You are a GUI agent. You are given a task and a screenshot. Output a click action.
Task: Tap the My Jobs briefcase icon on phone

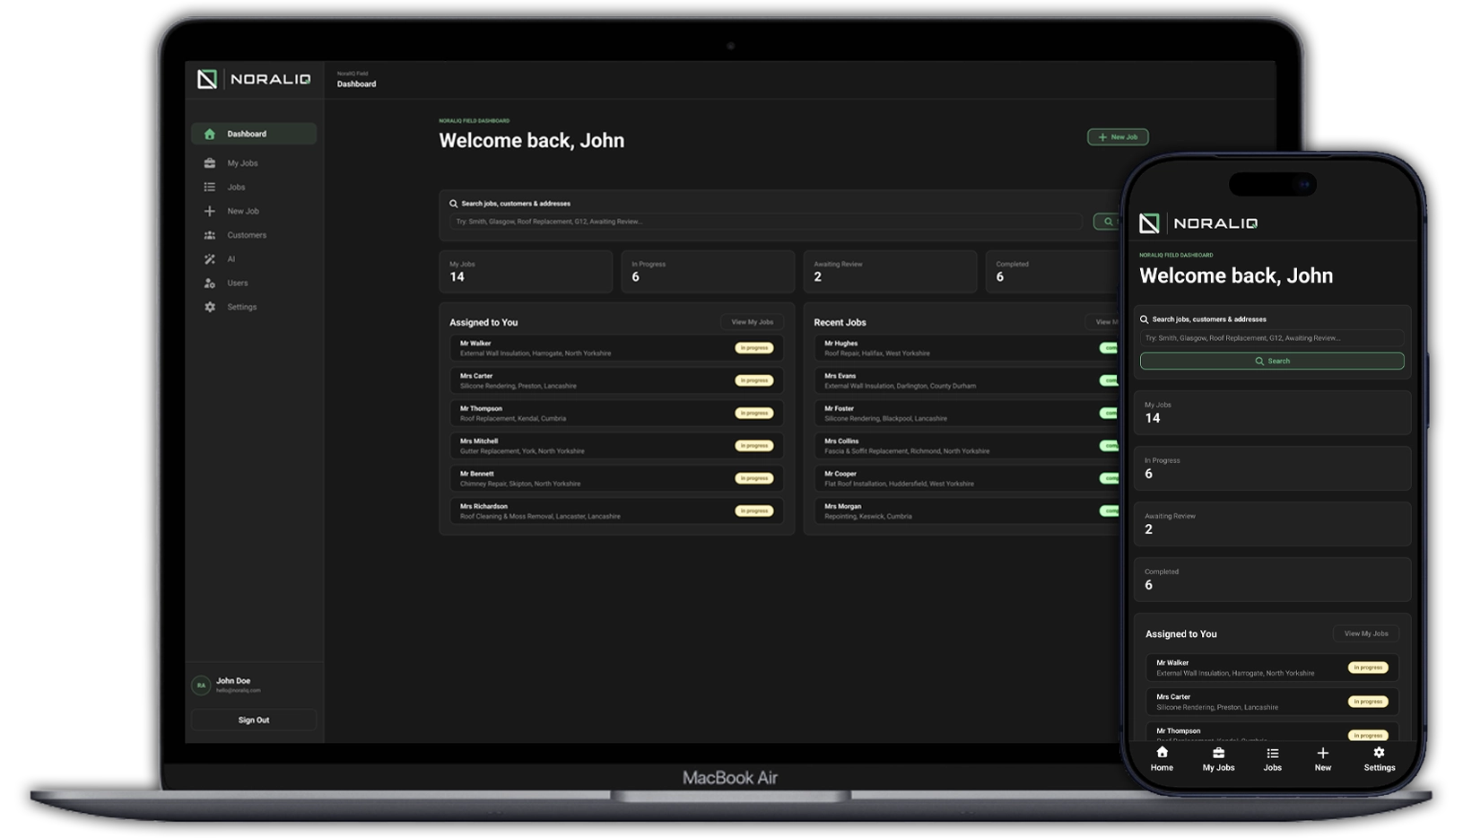[x=1218, y=753]
